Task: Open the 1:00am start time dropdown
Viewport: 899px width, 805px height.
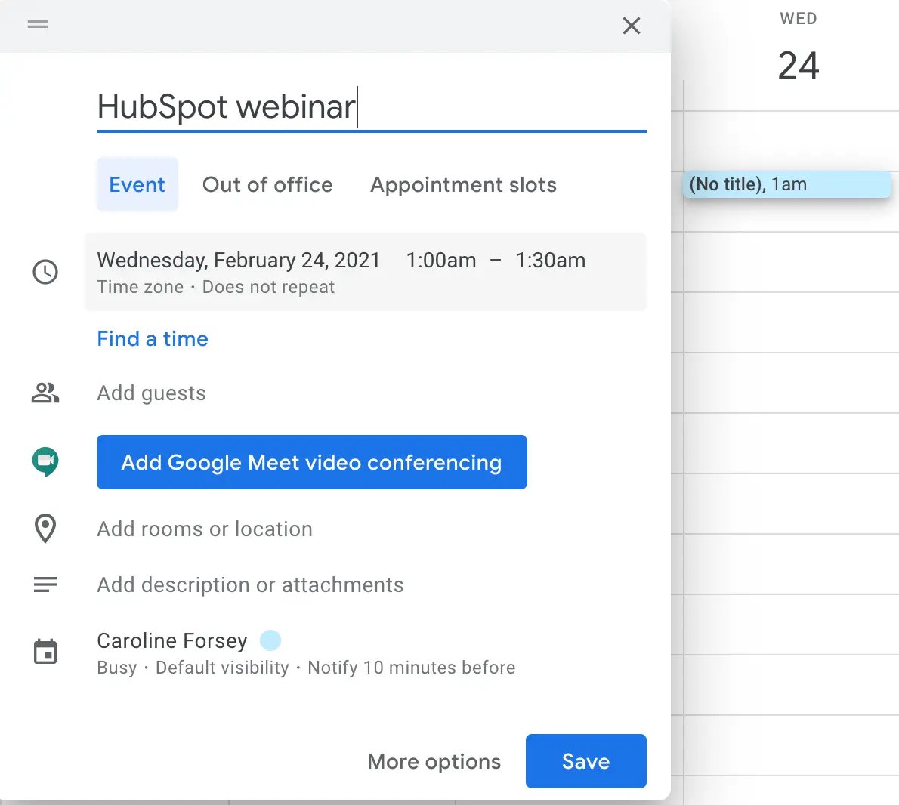Action: (441, 261)
